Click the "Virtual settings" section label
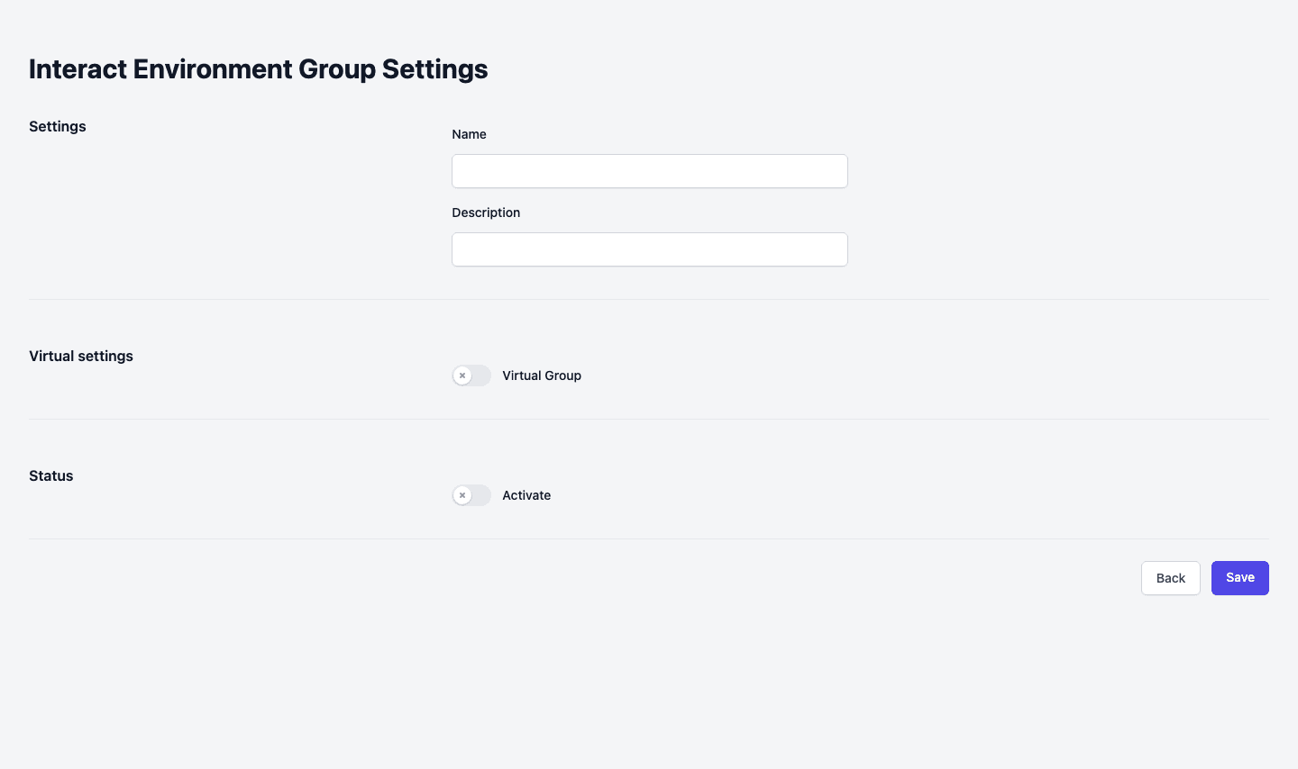 pyautogui.click(x=81, y=356)
